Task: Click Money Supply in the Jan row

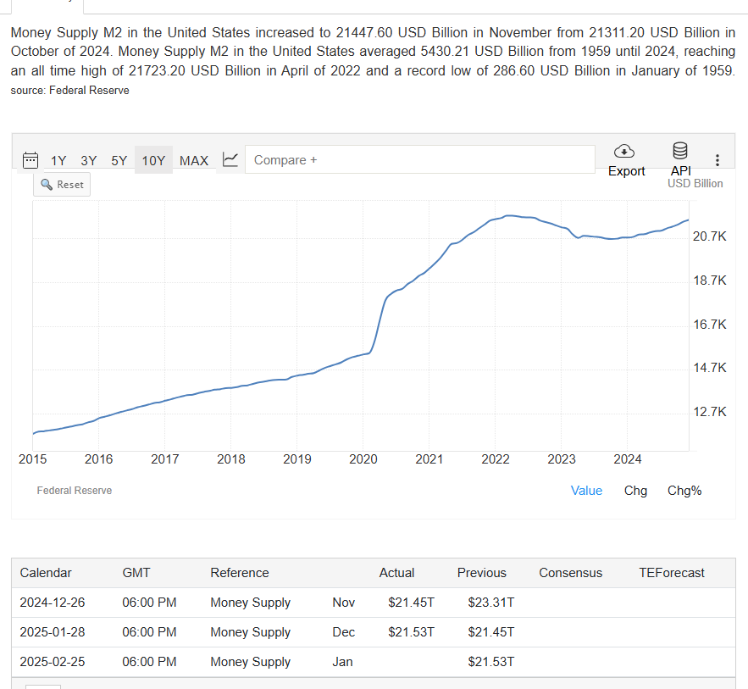Action: point(250,662)
